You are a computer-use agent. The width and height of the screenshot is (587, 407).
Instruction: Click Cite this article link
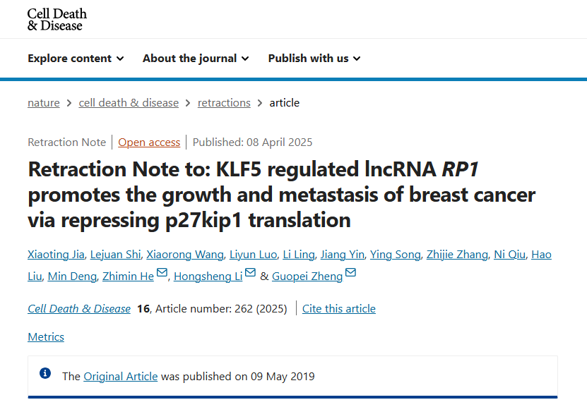point(339,309)
